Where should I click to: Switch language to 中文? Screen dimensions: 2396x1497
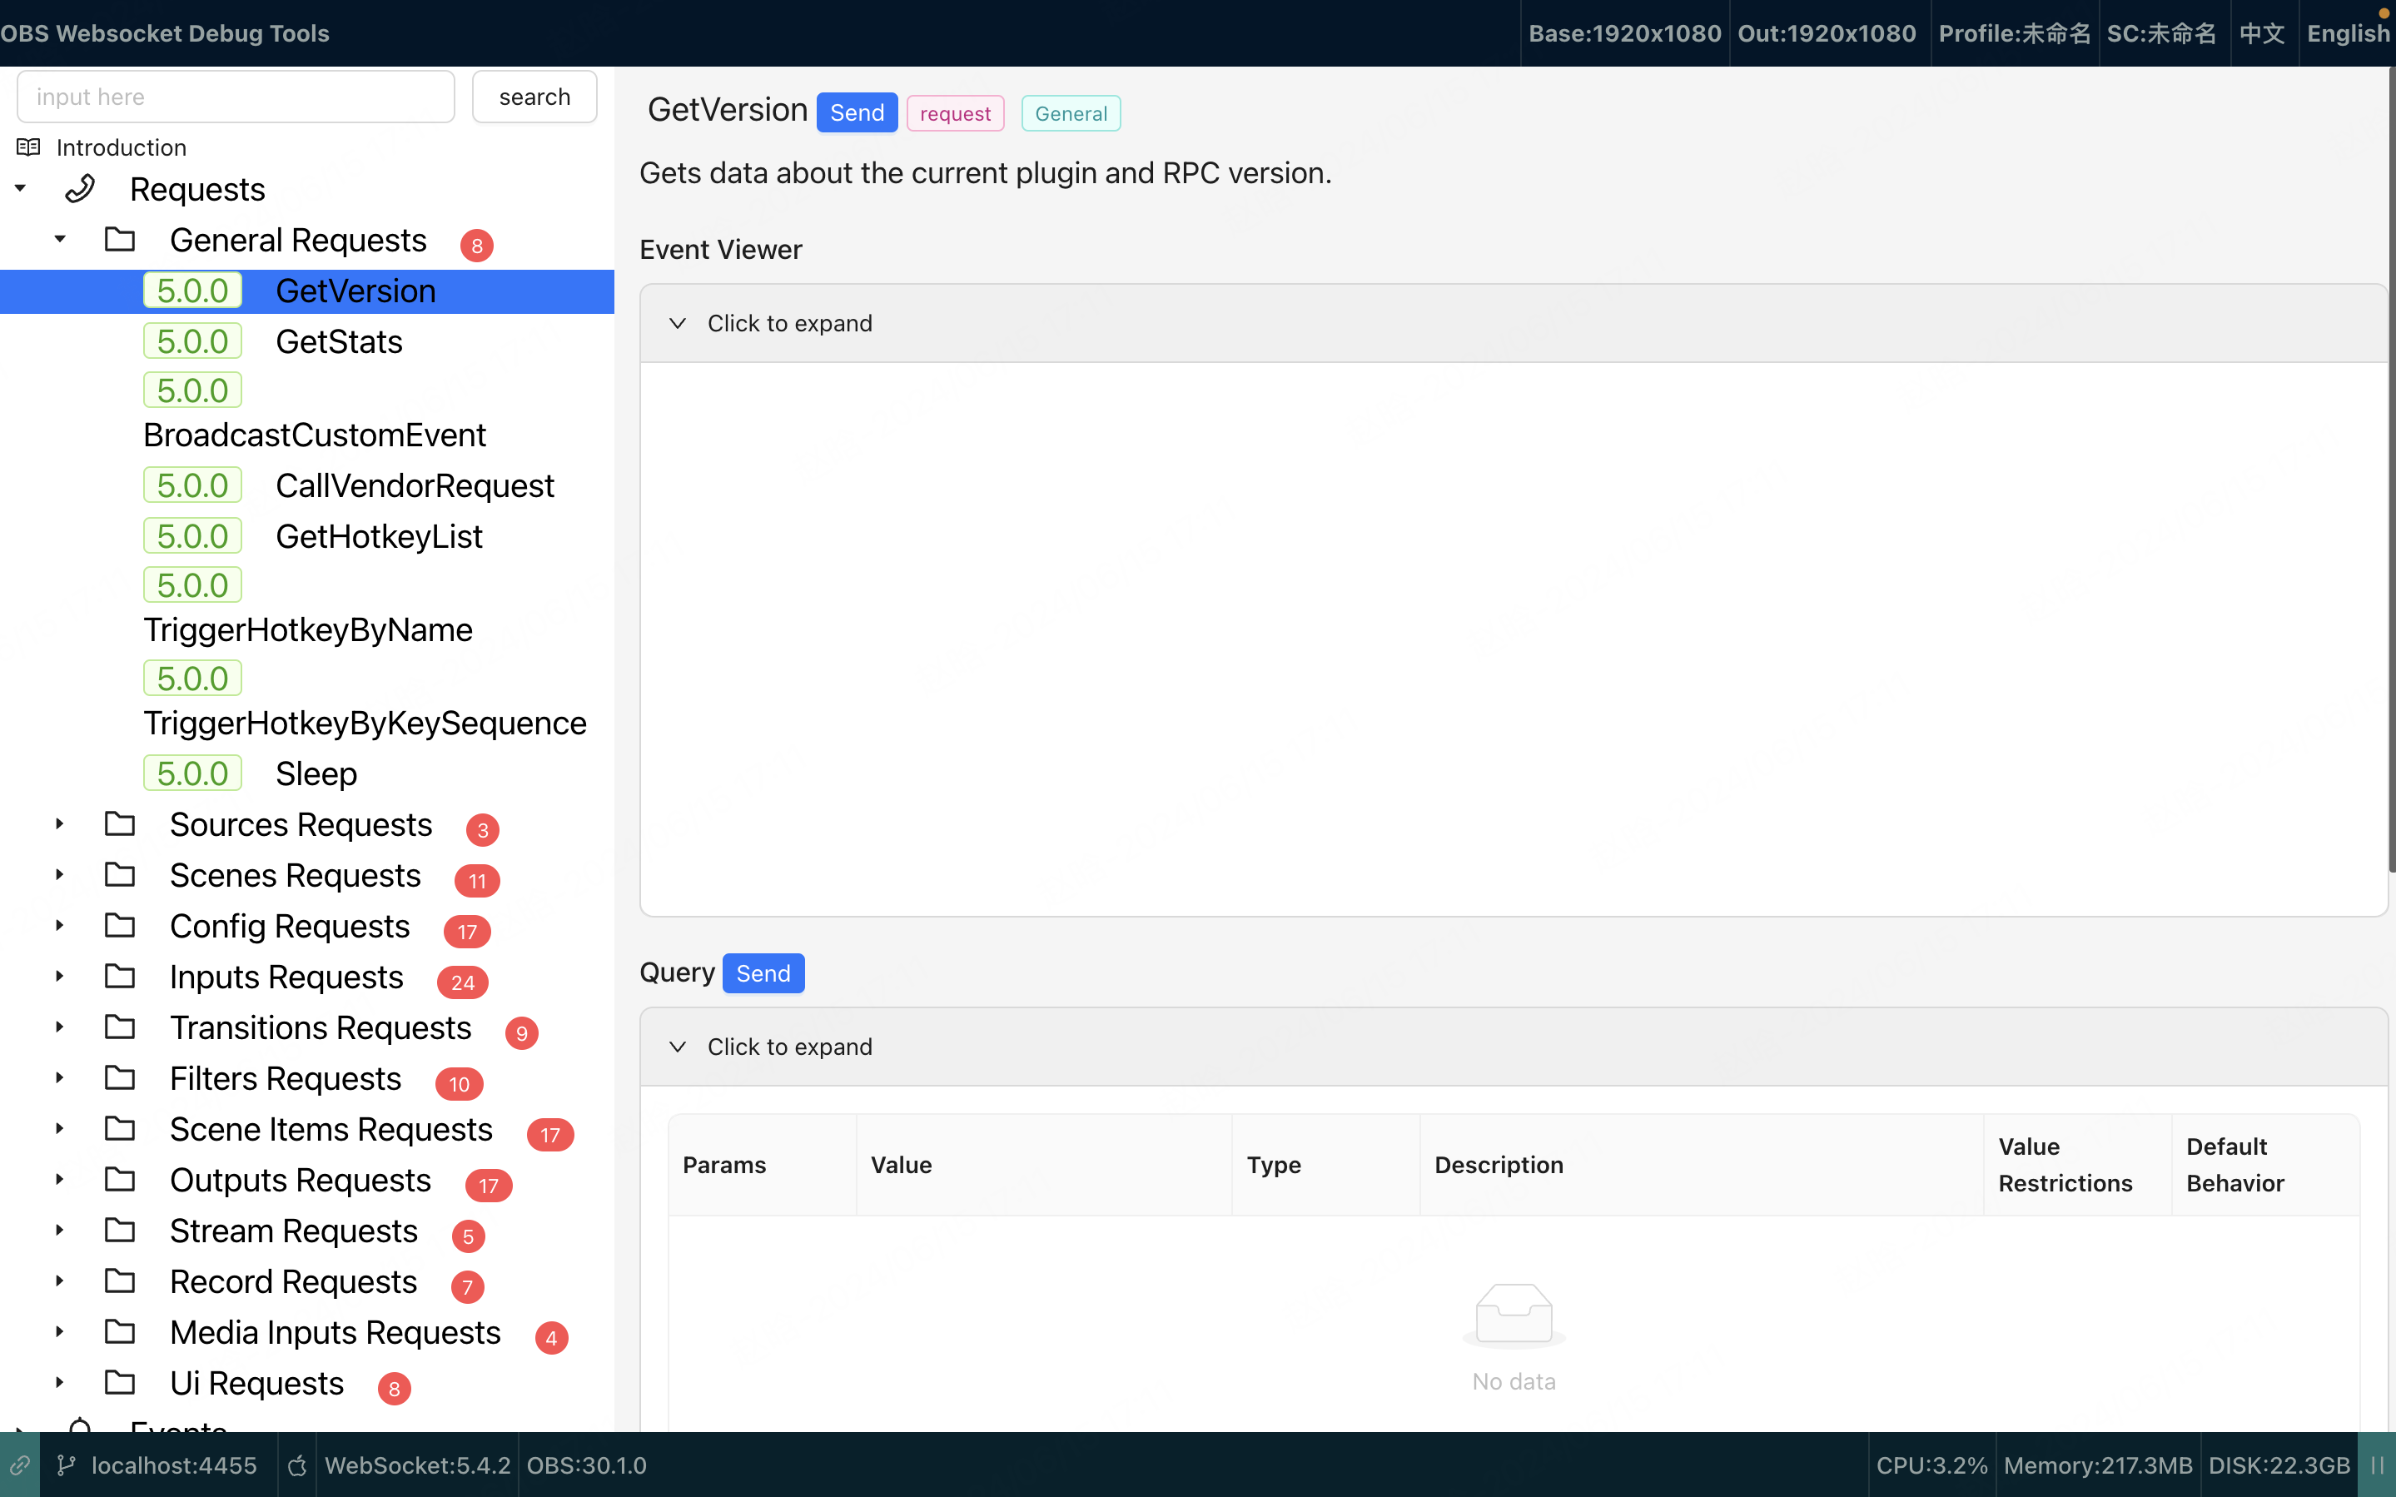point(2263,33)
